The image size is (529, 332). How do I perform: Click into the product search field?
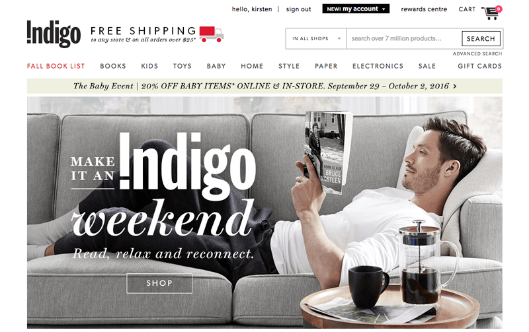coord(404,39)
